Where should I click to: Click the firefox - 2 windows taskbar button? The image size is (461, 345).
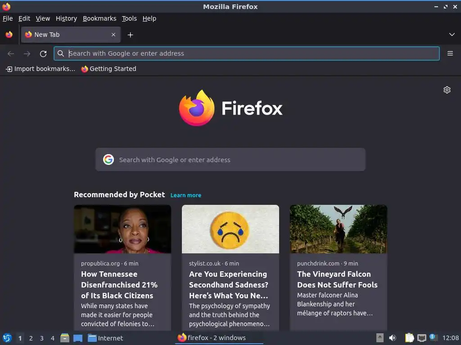(x=219, y=338)
